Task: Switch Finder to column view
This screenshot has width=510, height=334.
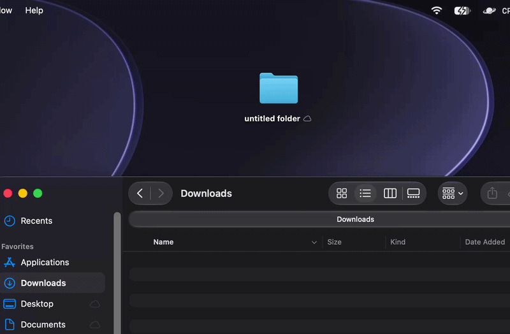Action: pyautogui.click(x=390, y=194)
